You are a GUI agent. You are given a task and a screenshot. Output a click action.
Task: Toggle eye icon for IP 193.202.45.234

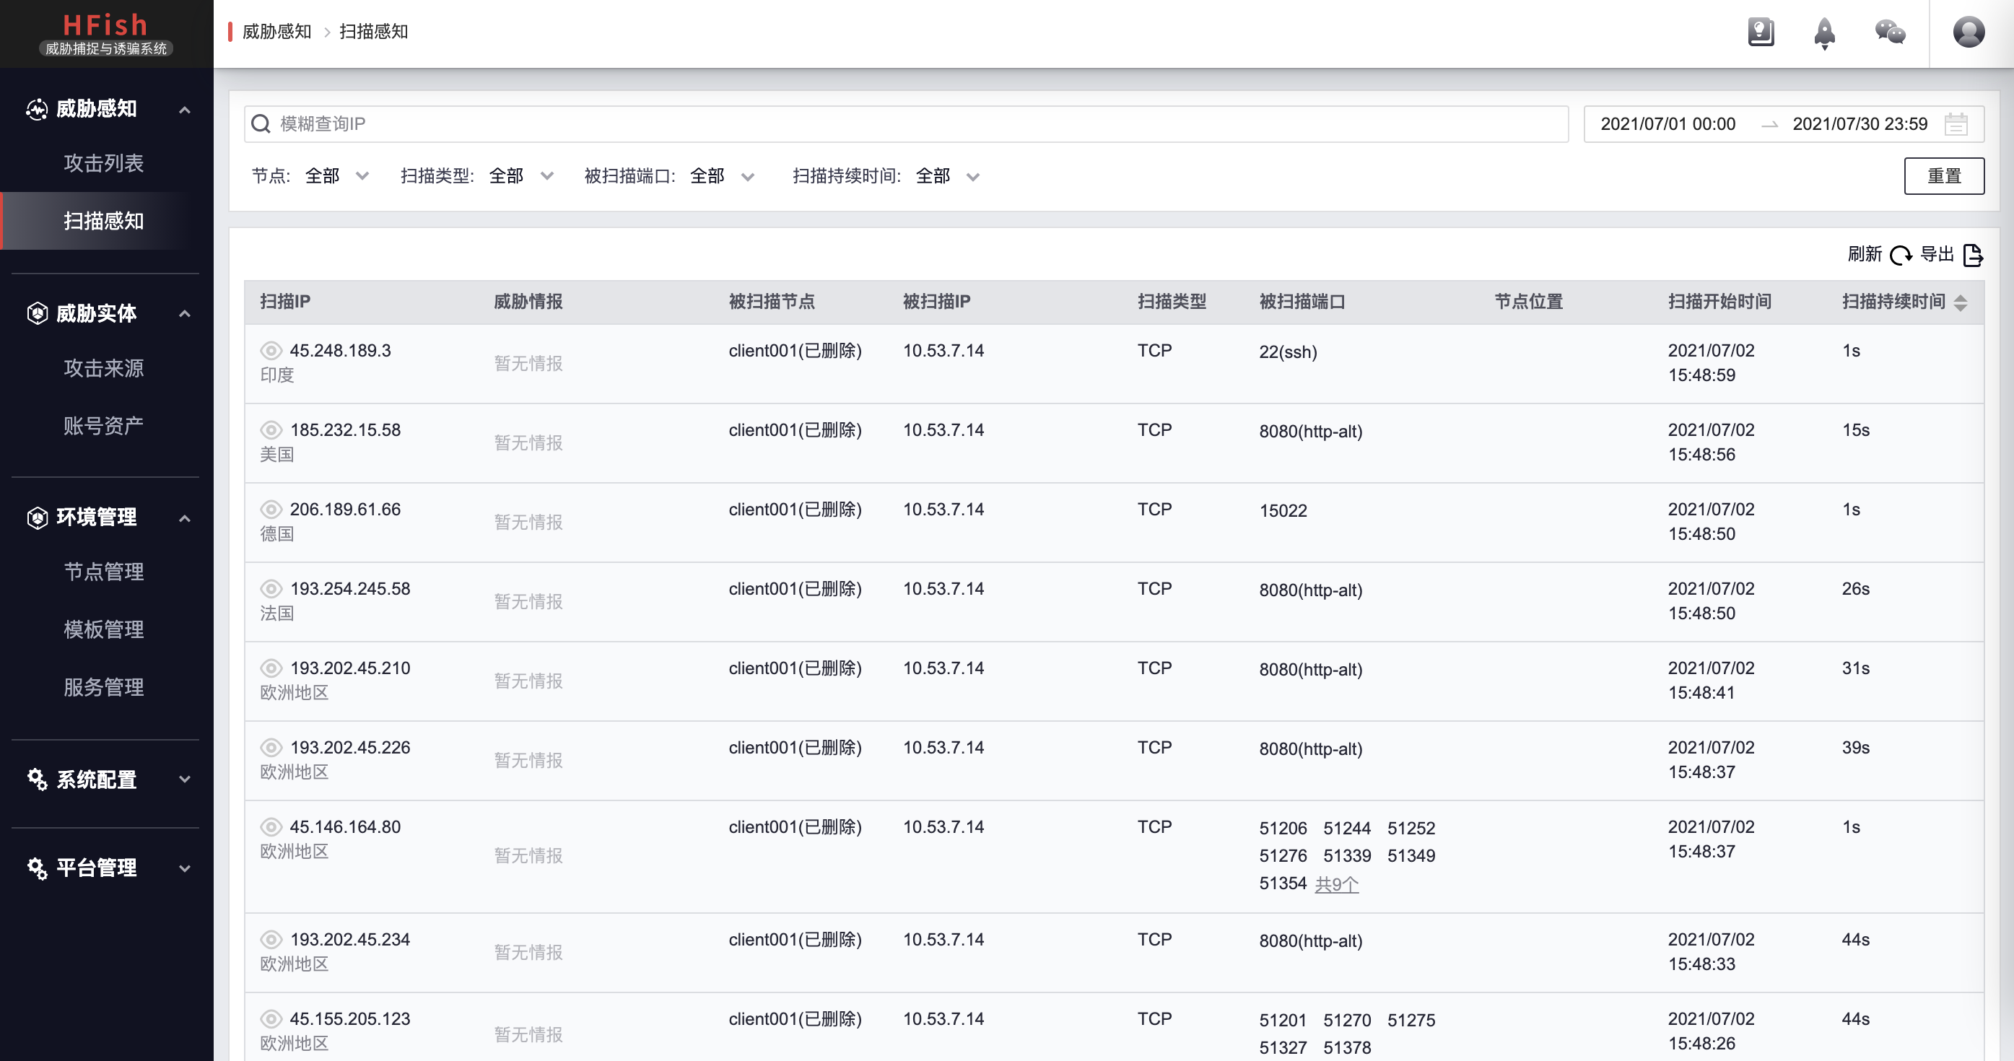[271, 939]
